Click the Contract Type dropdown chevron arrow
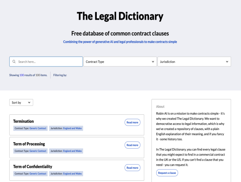Viewport: 241px width, 182px height. pos(153,62)
